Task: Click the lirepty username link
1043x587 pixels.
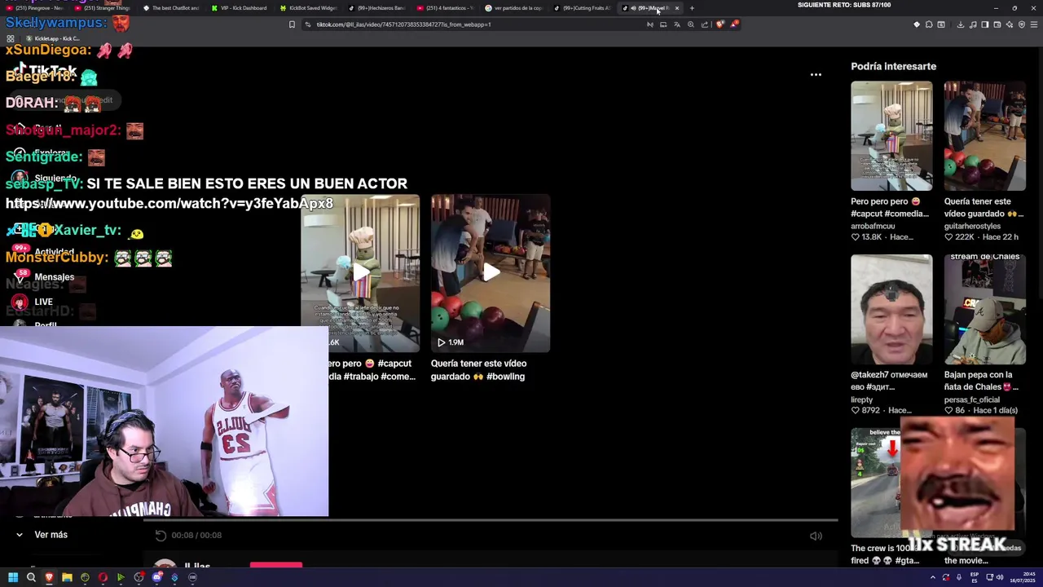Action: (x=861, y=399)
